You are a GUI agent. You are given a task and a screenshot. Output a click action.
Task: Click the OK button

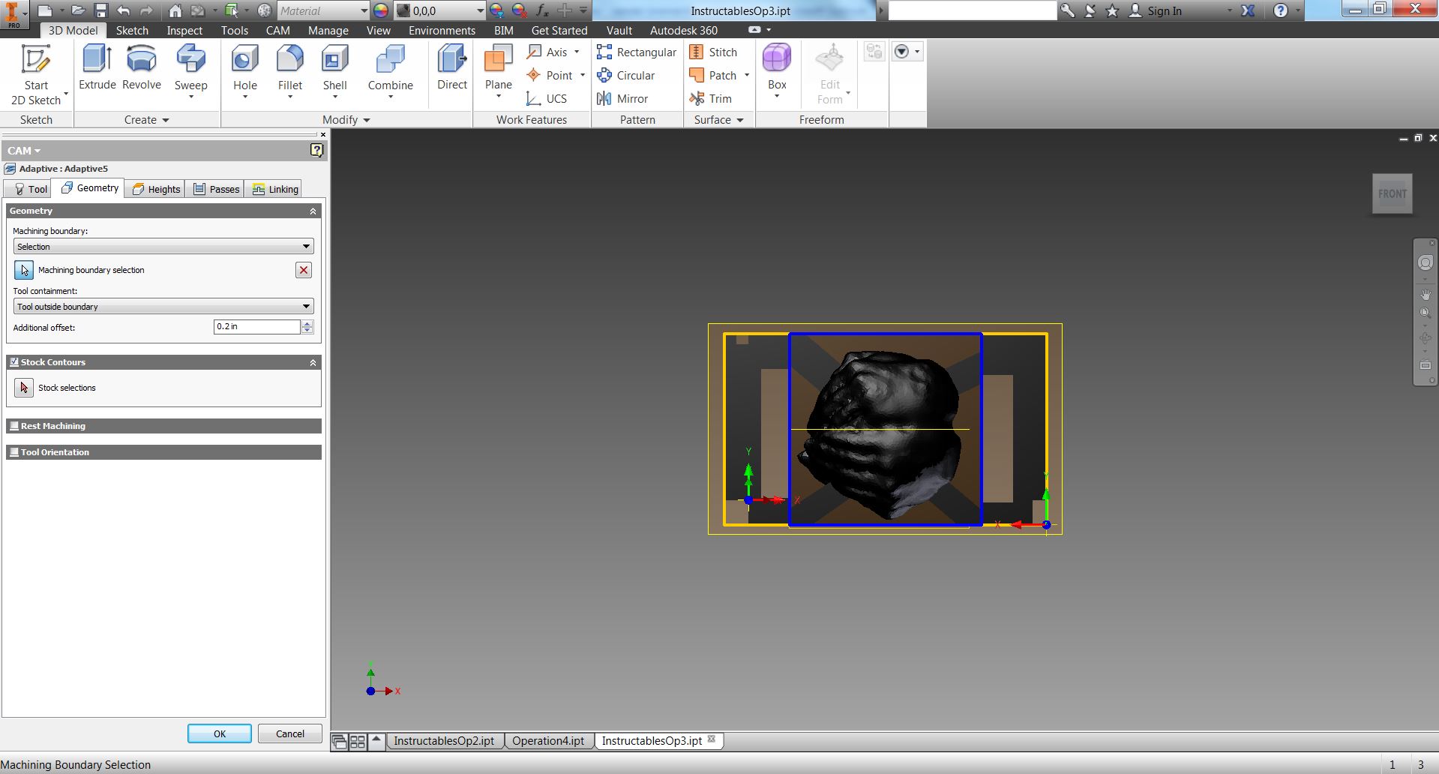(x=220, y=733)
